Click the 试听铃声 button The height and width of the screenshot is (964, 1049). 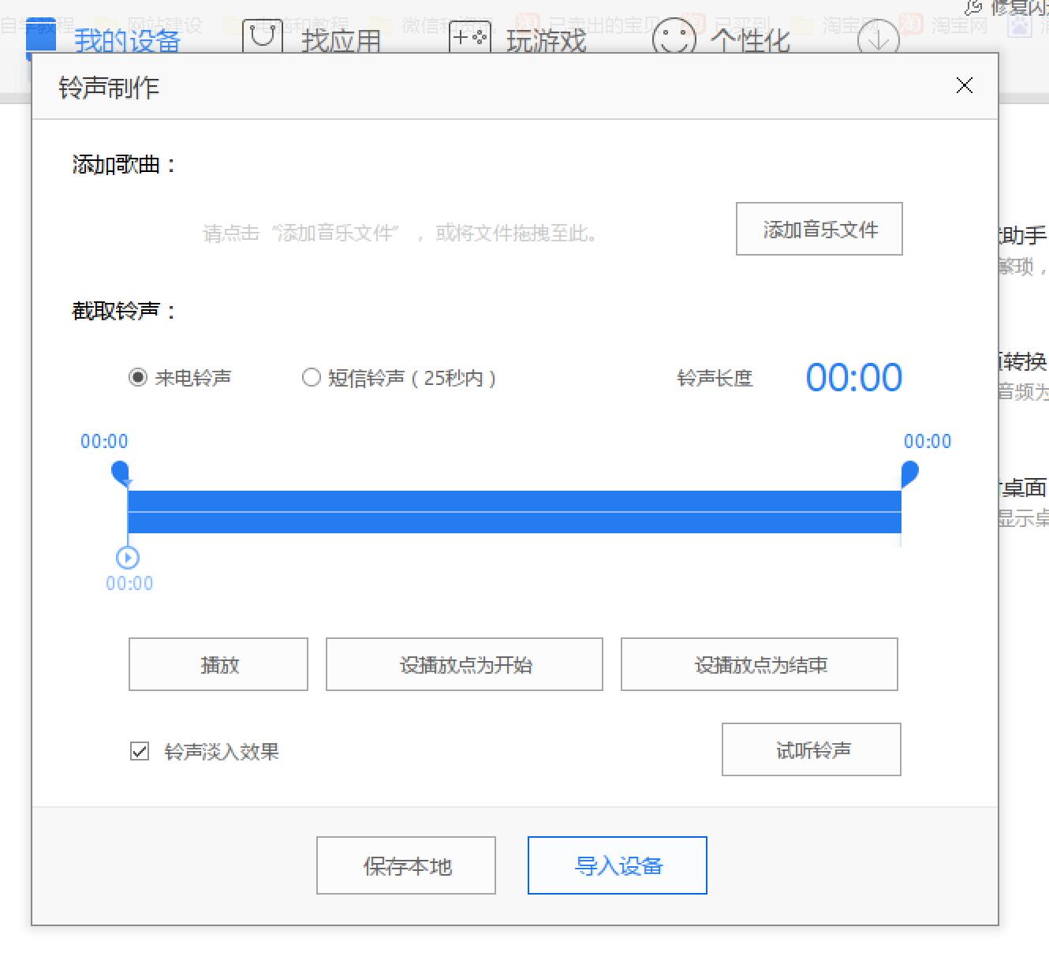pos(811,750)
